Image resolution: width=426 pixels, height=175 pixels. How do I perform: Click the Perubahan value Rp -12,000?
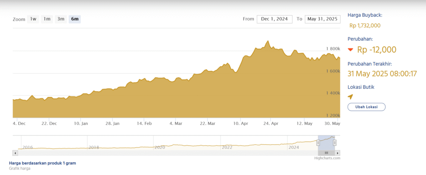(x=376, y=50)
